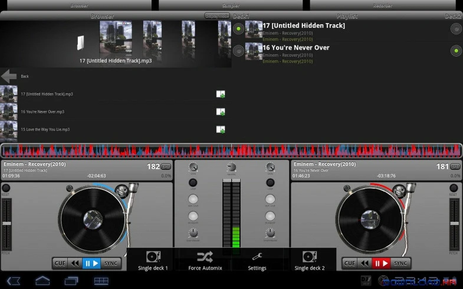Tap the BPM button on deck 1
The image size is (463, 289).
[x=166, y=167]
